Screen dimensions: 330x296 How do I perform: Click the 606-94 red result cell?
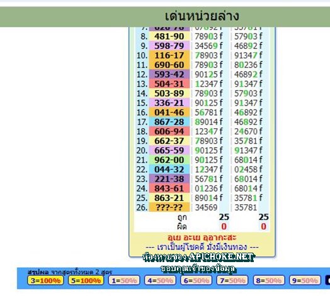169,131
